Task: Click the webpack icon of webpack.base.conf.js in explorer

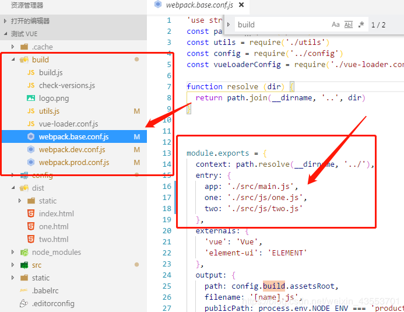Action: pyautogui.click(x=31, y=136)
